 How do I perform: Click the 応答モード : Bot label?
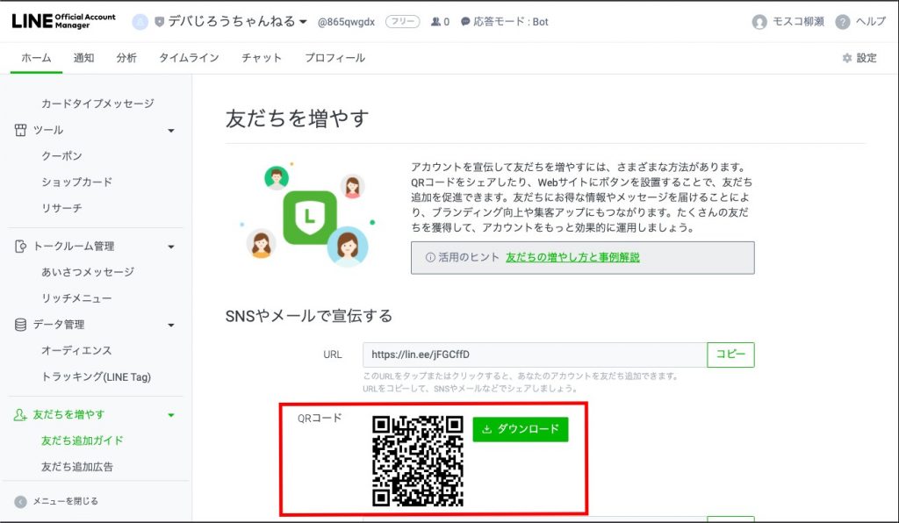pos(511,22)
